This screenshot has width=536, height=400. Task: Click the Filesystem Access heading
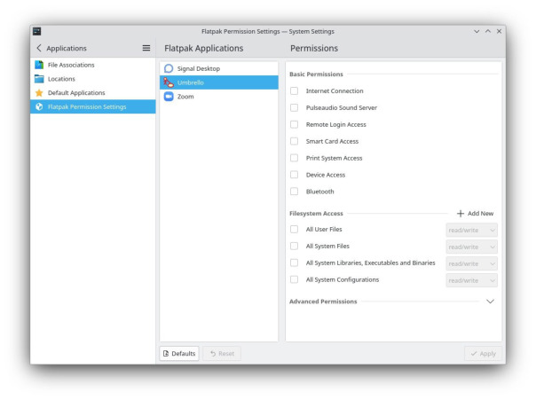[x=316, y=214]
